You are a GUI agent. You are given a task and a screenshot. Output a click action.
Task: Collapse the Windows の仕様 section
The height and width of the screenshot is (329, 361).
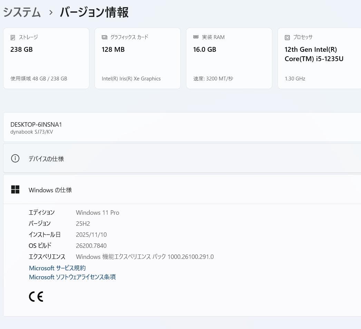coord(182,190)
